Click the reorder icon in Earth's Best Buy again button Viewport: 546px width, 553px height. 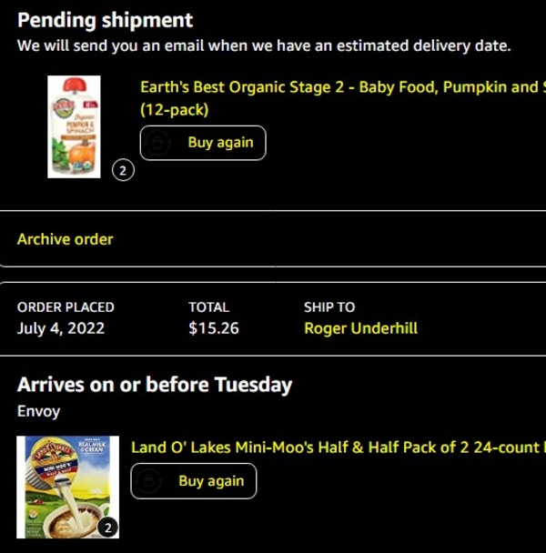pos(158,144)
